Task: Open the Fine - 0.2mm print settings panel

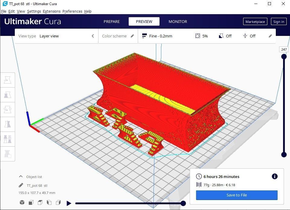Action: pos(207,36)
